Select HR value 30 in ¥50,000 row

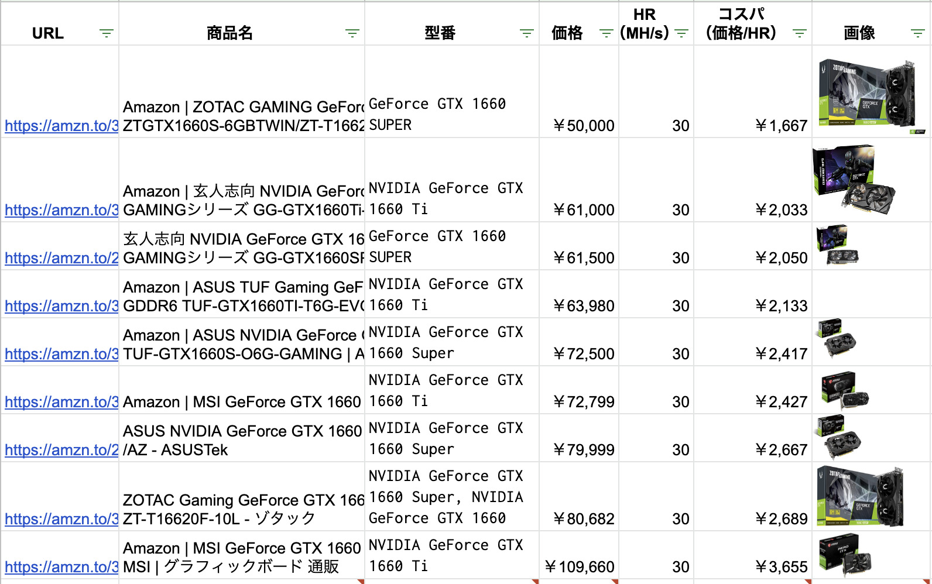(x=656, y=92)
